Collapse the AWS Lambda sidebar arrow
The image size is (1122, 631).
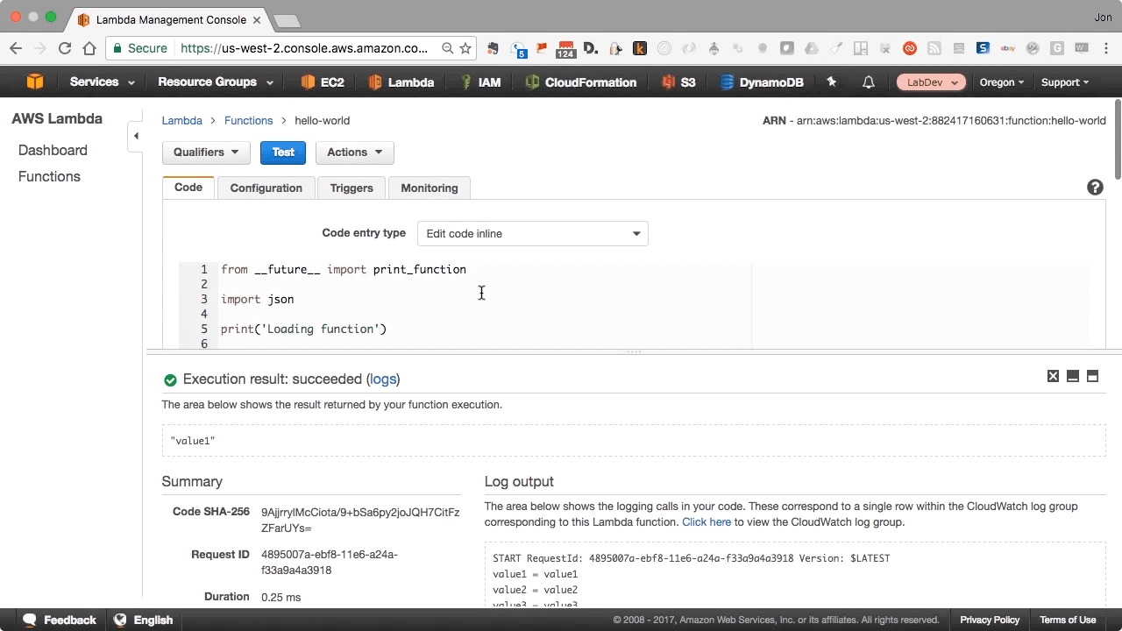(x=136, y=136)
